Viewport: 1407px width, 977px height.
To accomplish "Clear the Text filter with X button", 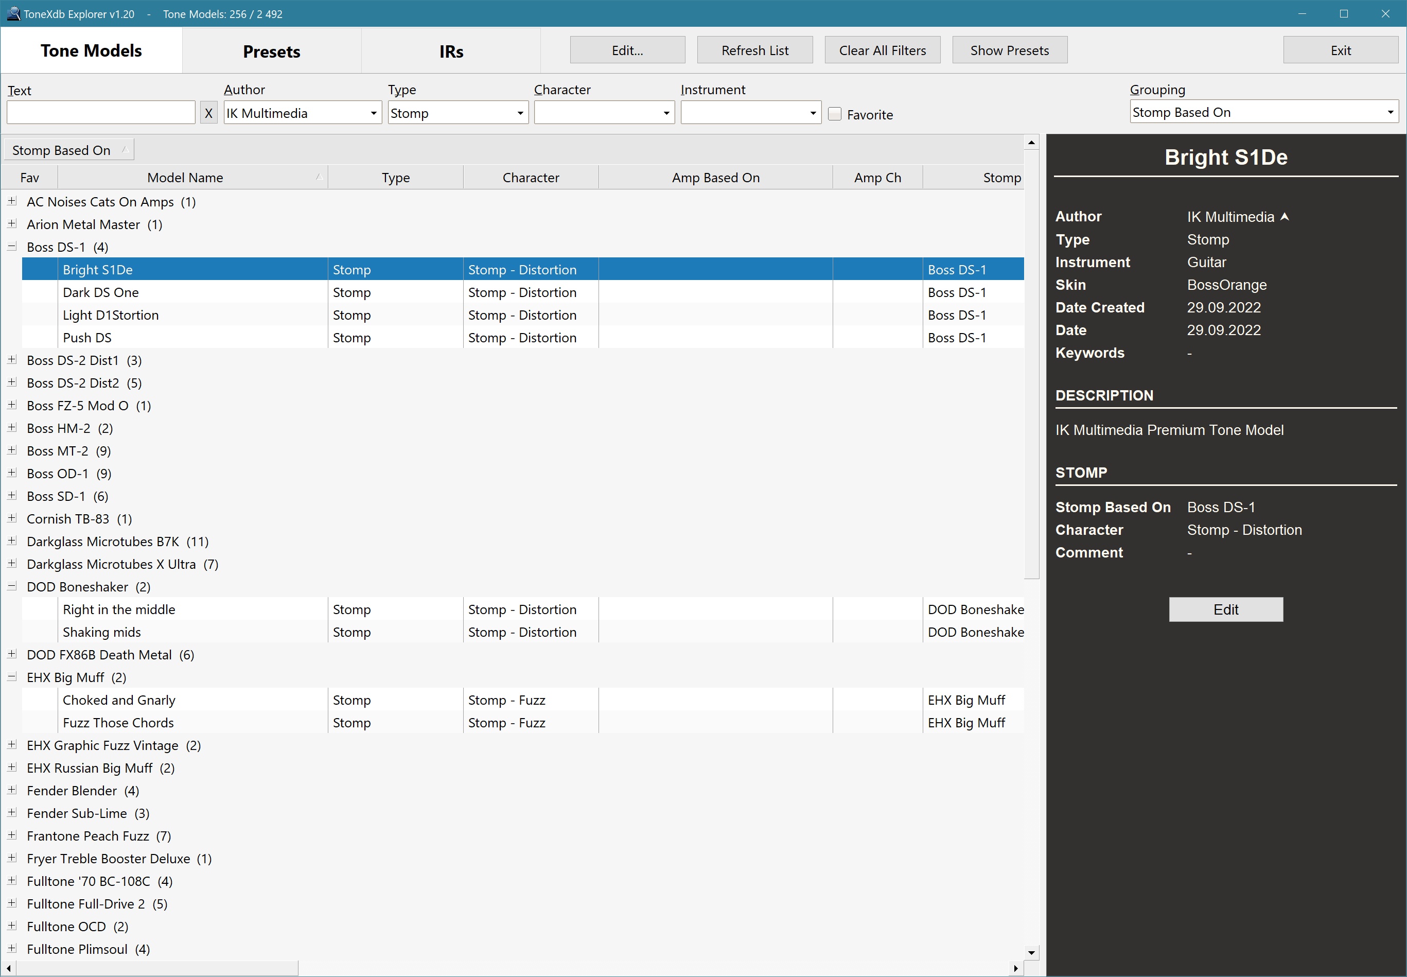I will [208, 113].
